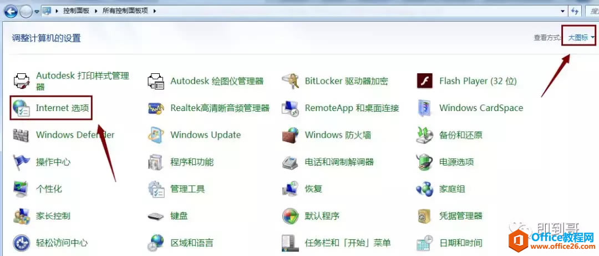Open the 家庭组 spheres icon
This screenshot has width=599, height=256.
pos(425,189)
